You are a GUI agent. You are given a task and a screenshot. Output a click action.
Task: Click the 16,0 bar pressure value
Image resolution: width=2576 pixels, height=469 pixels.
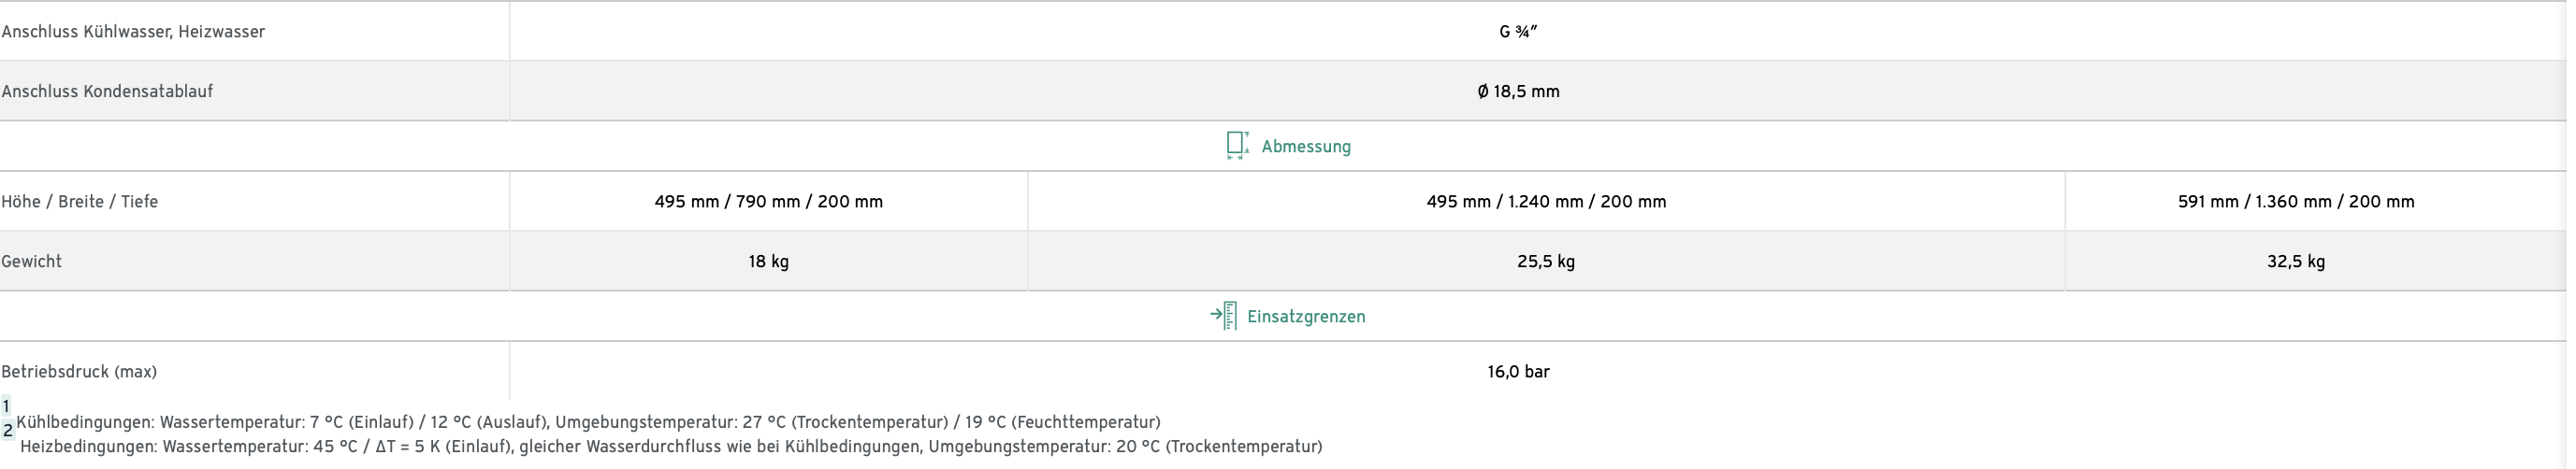point(1518,371)
